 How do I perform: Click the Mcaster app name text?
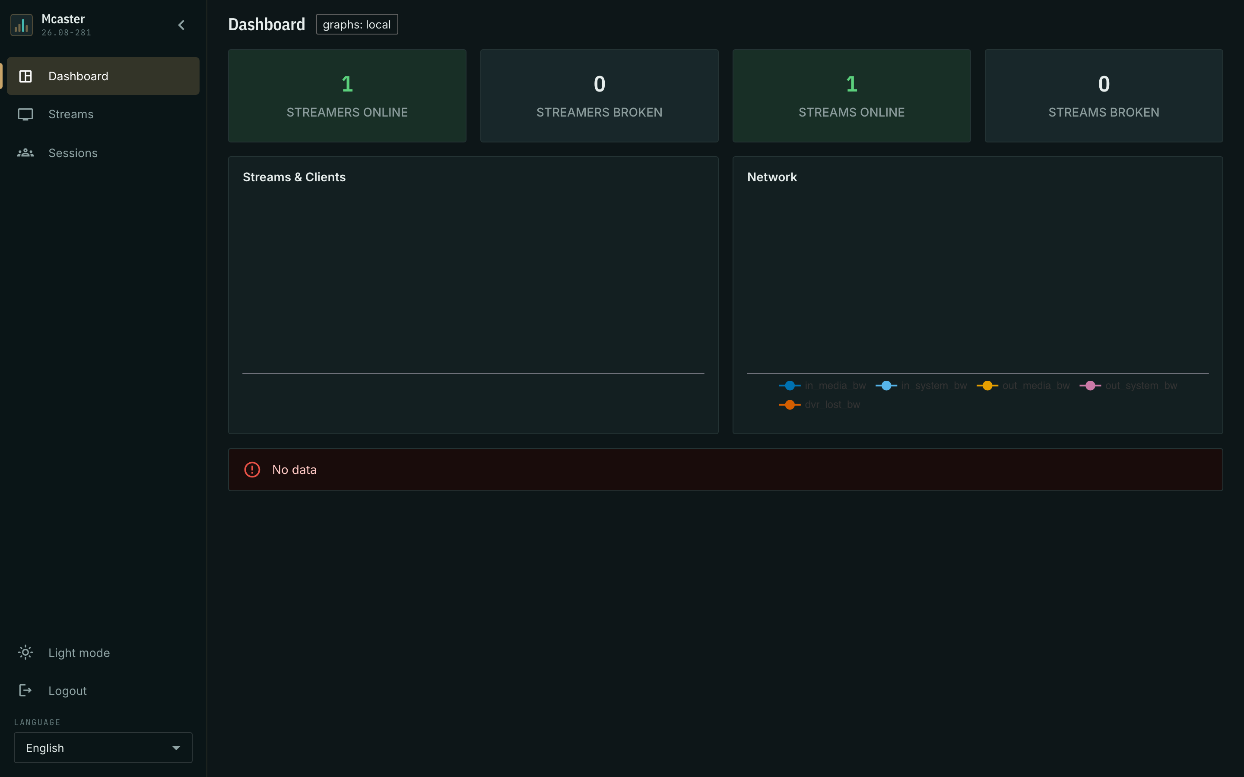pyautogui.click(x=63, y=19)
